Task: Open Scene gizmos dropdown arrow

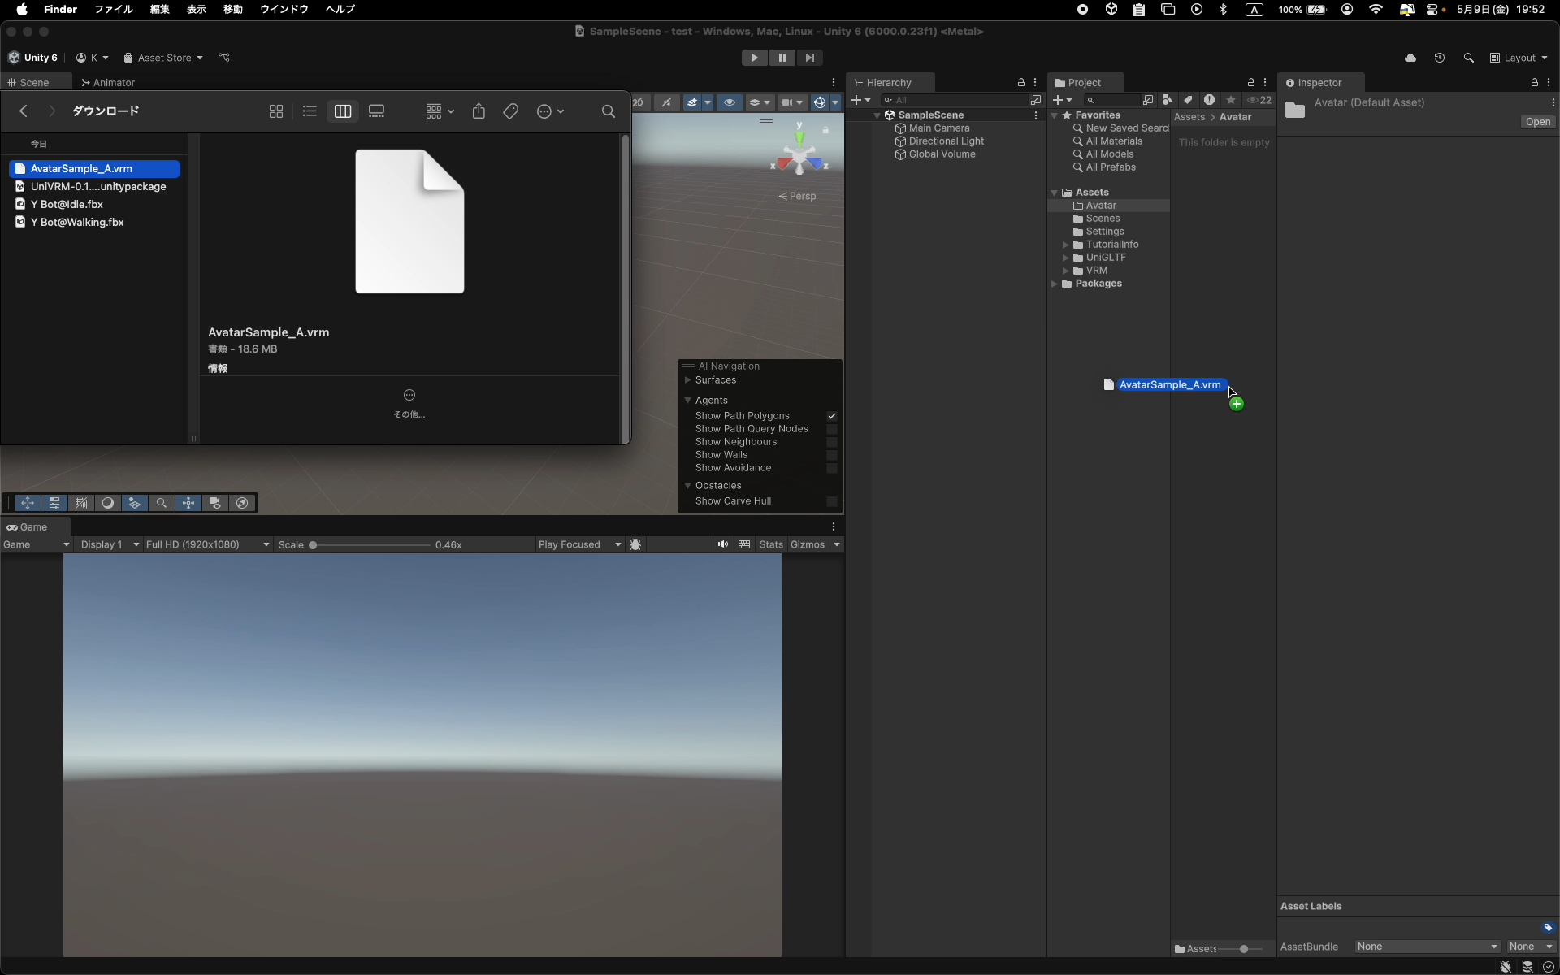Action: [x=835, y=102]
